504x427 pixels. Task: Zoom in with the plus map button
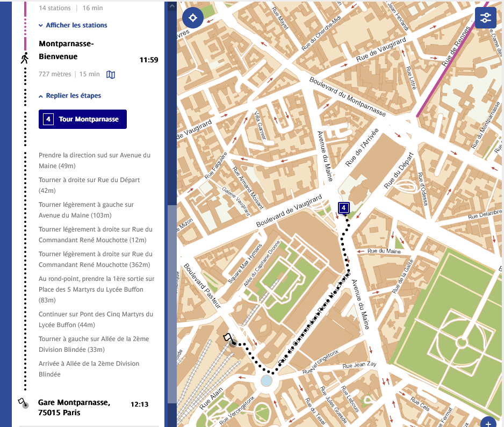(488, 423)
